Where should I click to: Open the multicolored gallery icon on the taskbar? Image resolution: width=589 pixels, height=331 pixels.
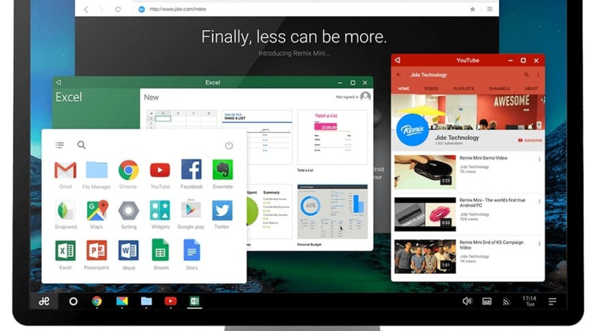point(122,302)
